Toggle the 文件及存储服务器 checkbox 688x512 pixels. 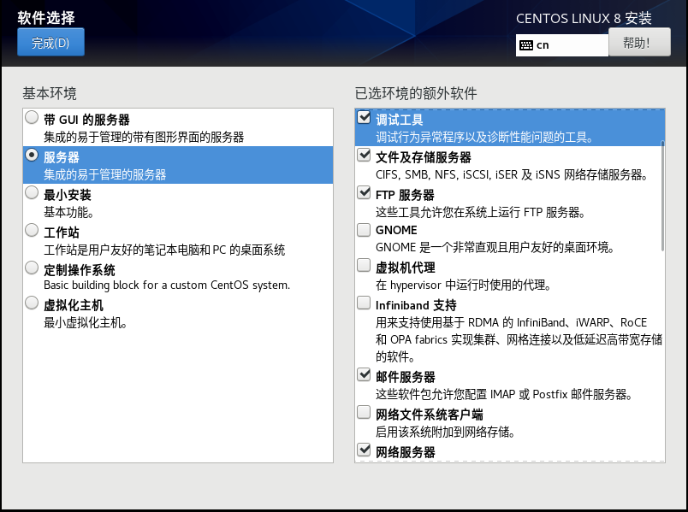tap(364, 156)
